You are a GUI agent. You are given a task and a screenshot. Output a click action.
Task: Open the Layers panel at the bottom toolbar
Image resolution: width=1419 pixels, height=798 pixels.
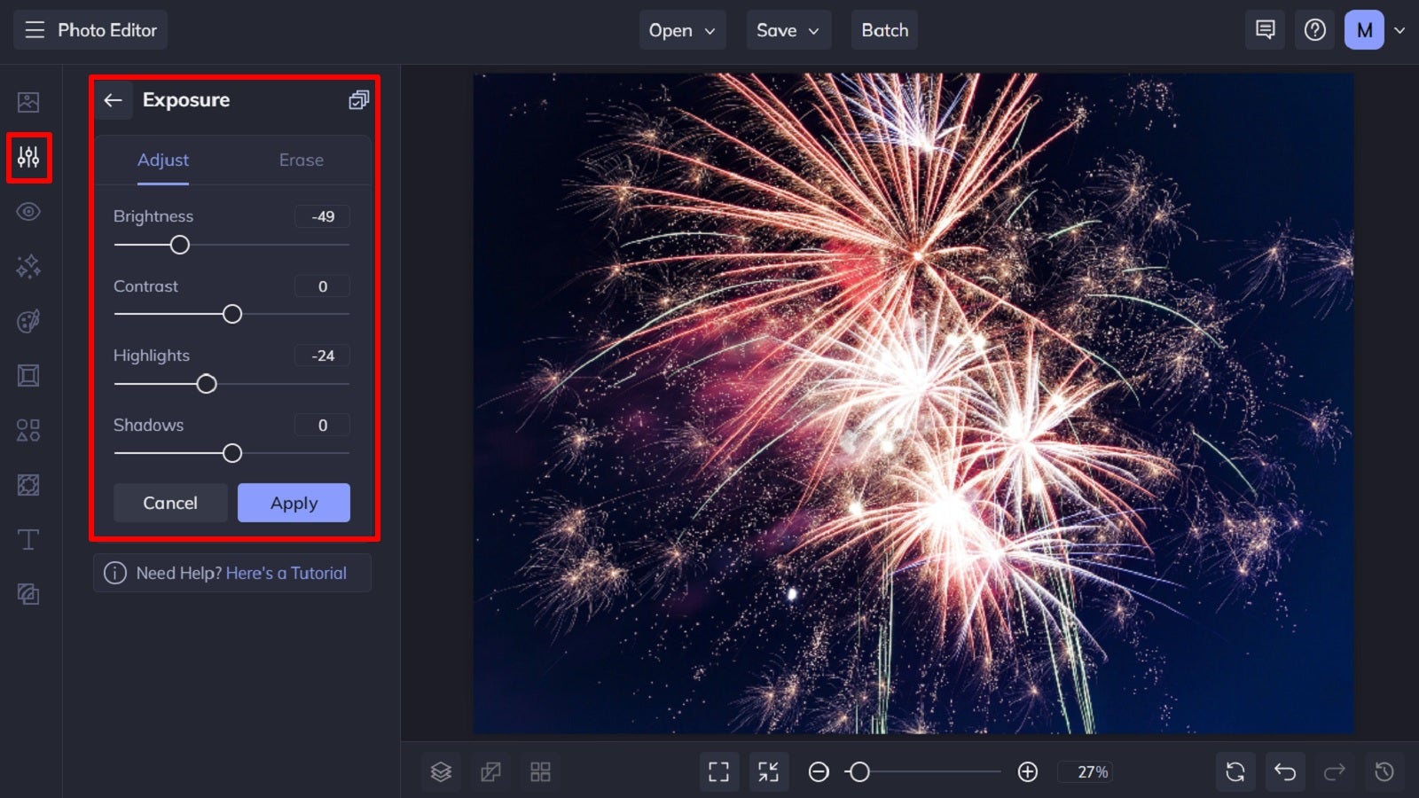441,771
